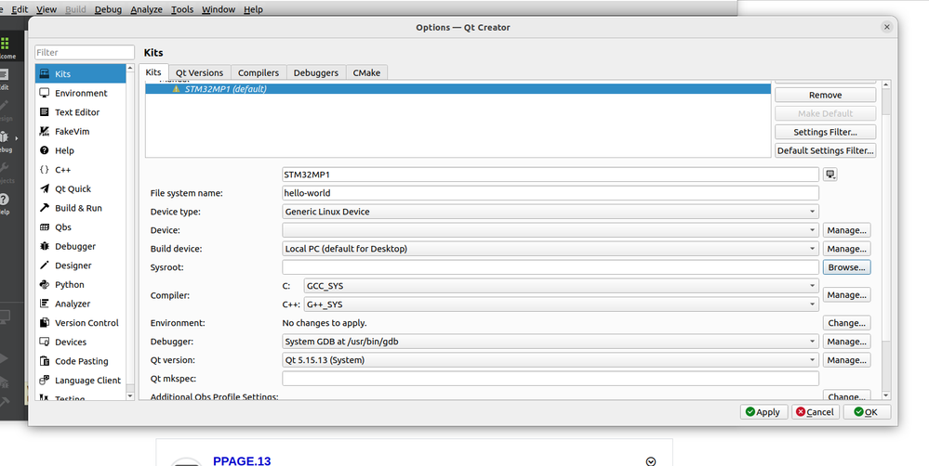Click warning icon on STM32MP1 kit

tap(176, 89)
